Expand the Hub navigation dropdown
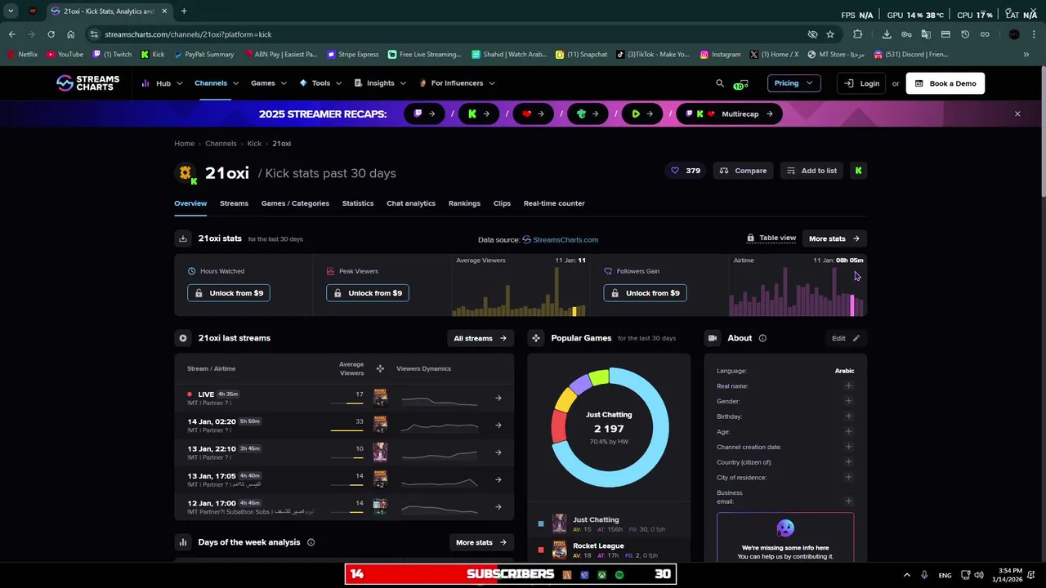1046x588 pixels. coord(162,83)
